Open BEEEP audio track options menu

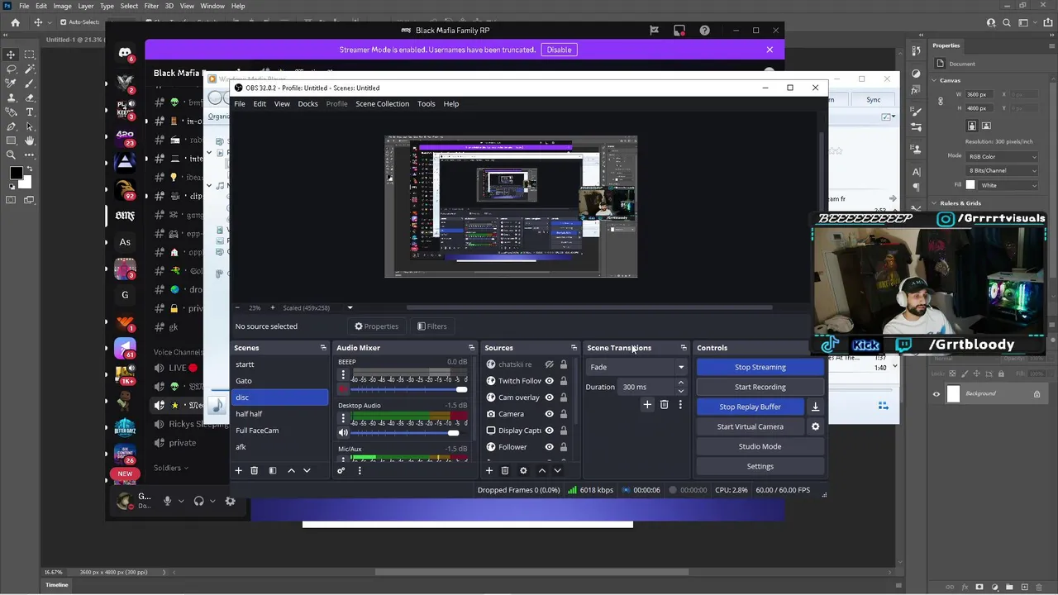343,376
